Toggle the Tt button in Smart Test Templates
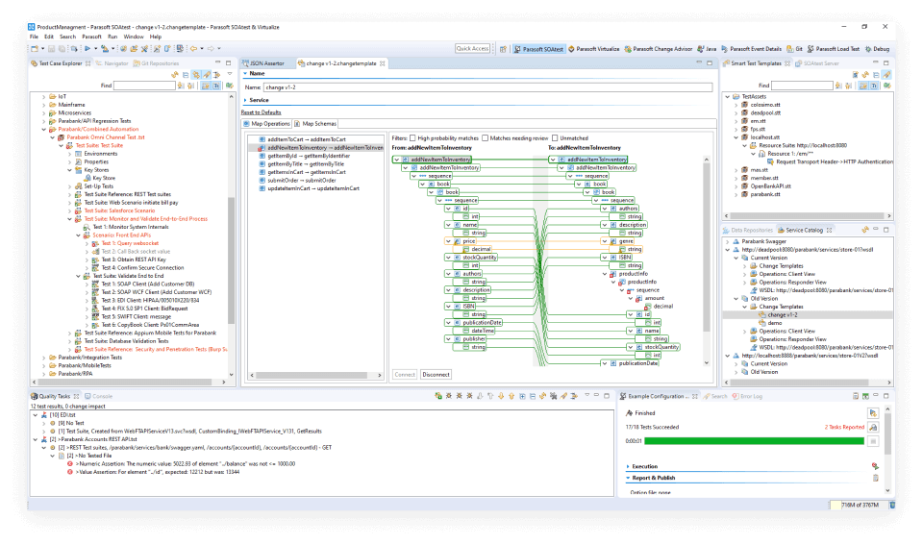Screen dimensions: 923x544 tap(874, 86)
